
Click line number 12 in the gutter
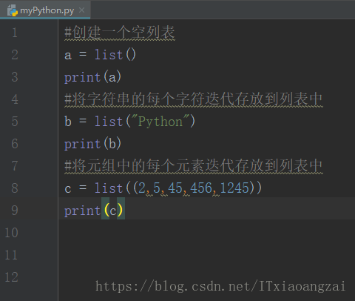click(x=11, y=277)
